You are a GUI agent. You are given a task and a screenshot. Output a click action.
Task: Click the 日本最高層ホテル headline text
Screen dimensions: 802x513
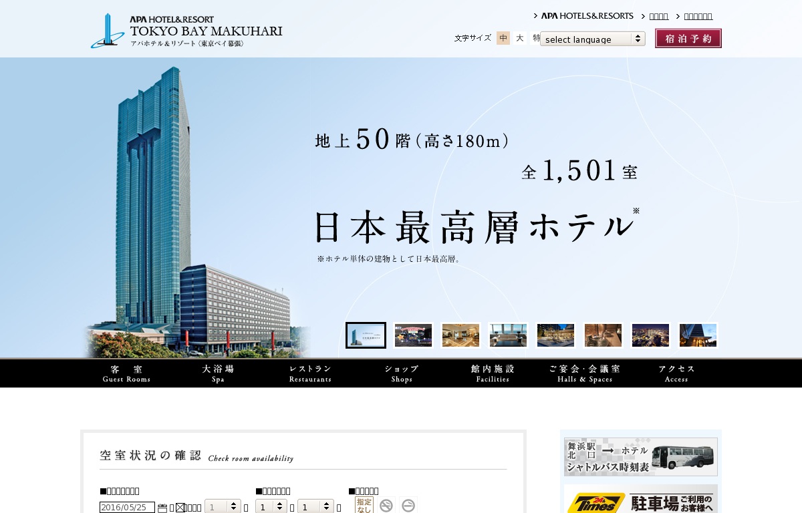point(474,228)
